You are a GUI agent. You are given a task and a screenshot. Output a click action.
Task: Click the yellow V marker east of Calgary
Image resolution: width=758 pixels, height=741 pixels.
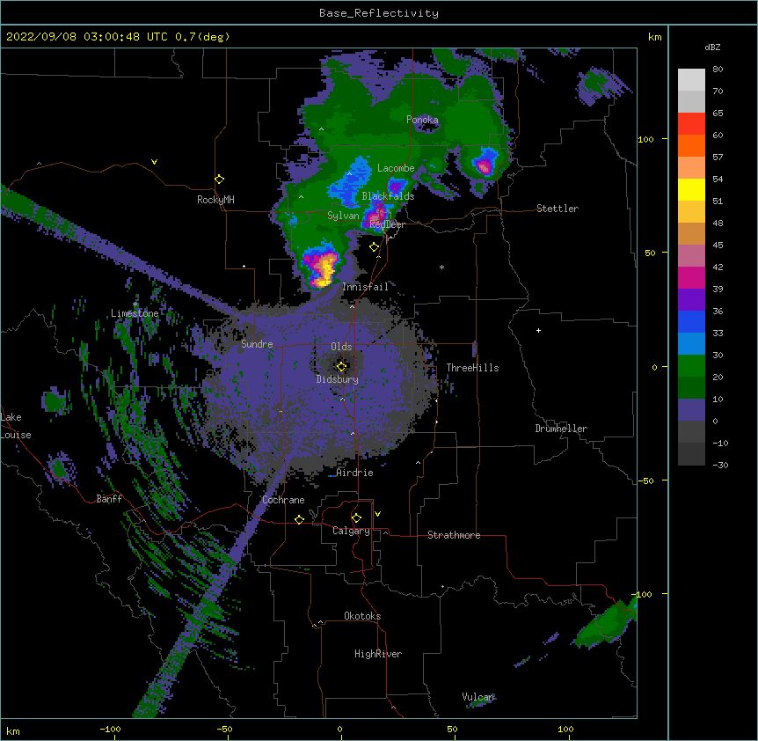(377, 514)
